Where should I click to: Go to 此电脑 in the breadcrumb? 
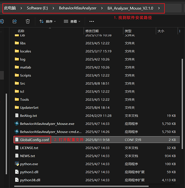pos(10,8)
